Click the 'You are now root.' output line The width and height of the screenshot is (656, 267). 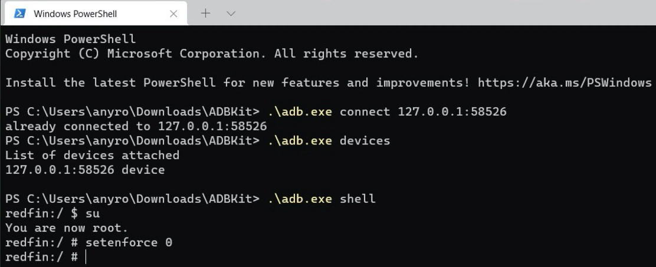tap(67, 228)
